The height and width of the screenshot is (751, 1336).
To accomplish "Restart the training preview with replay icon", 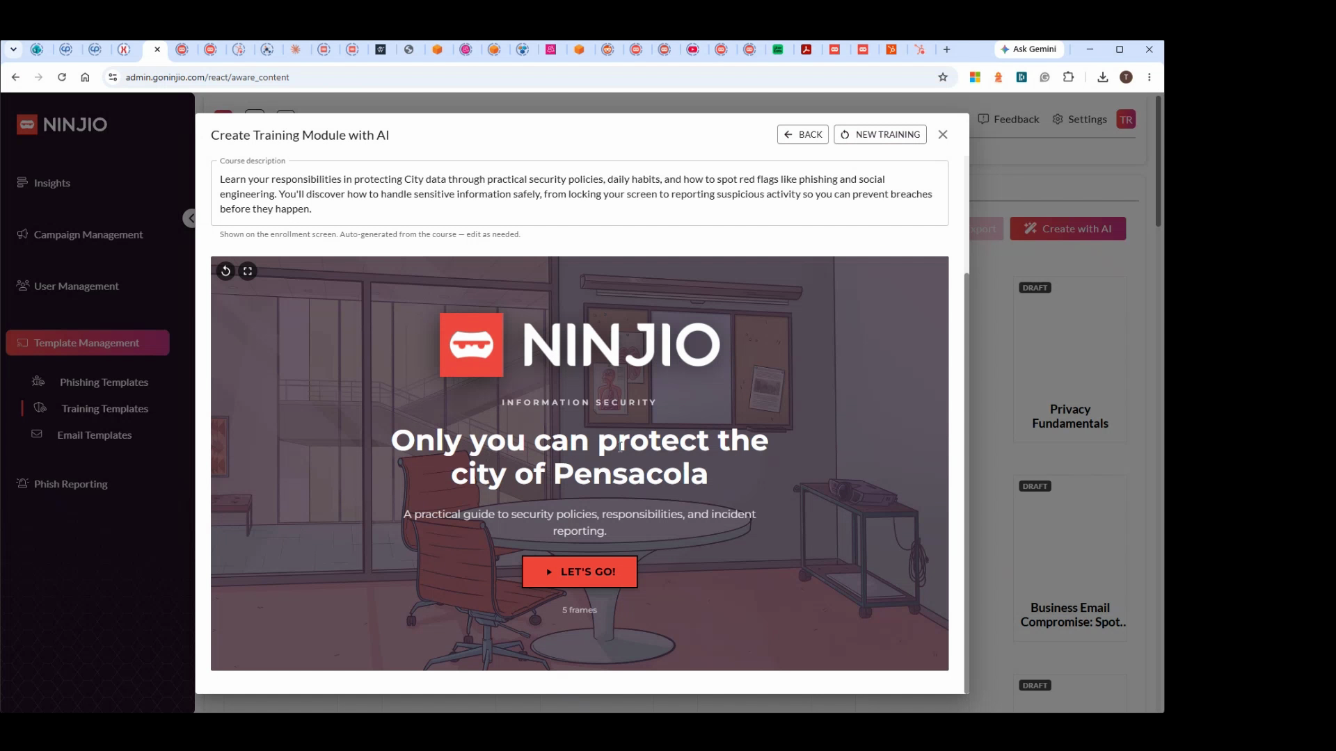I will click(225, 271).
